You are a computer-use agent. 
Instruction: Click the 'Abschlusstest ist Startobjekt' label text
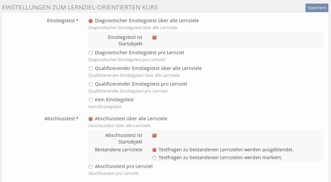tap(124, 139)
